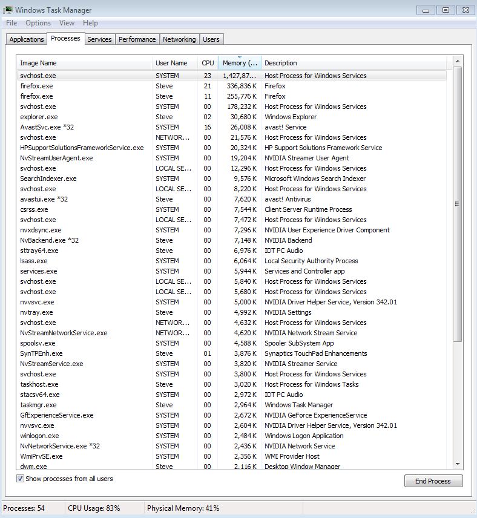This screenshot has height=518, width=477.
Task: Sort processes by CPU column
Action: (x=208, y=63)
